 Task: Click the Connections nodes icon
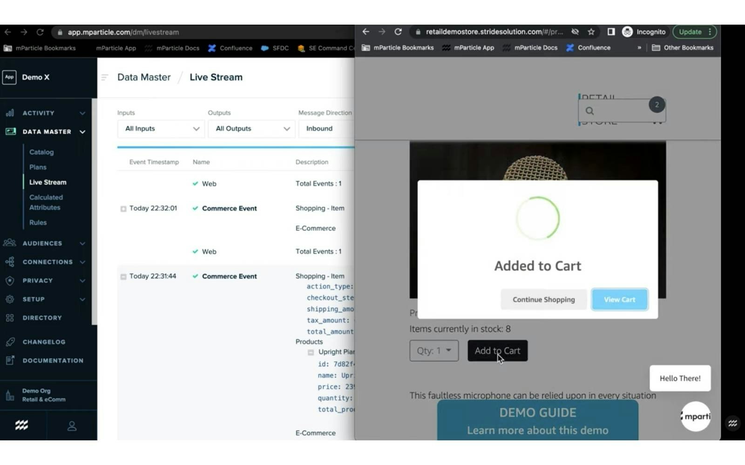(x=10, y=262)
